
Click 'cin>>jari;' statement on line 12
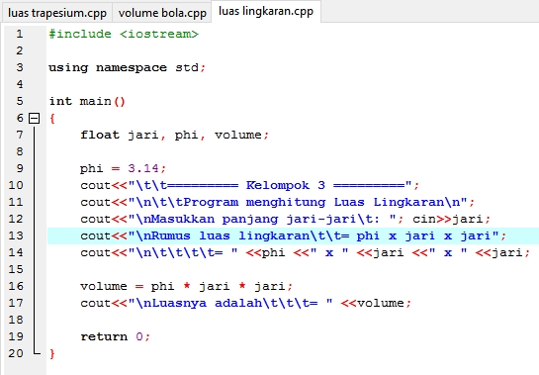pyautogui.click(x=451, y=219)
